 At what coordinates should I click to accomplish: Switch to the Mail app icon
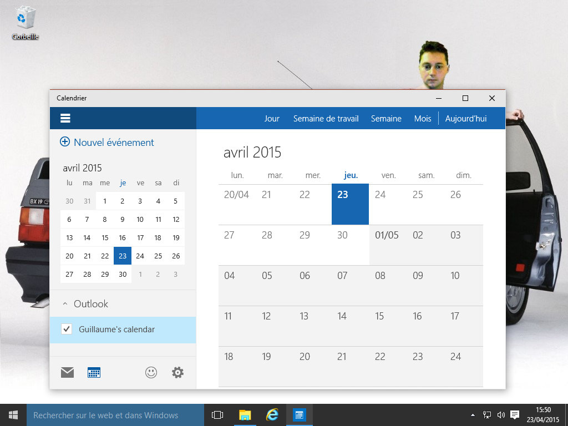[x=67, y=373]
